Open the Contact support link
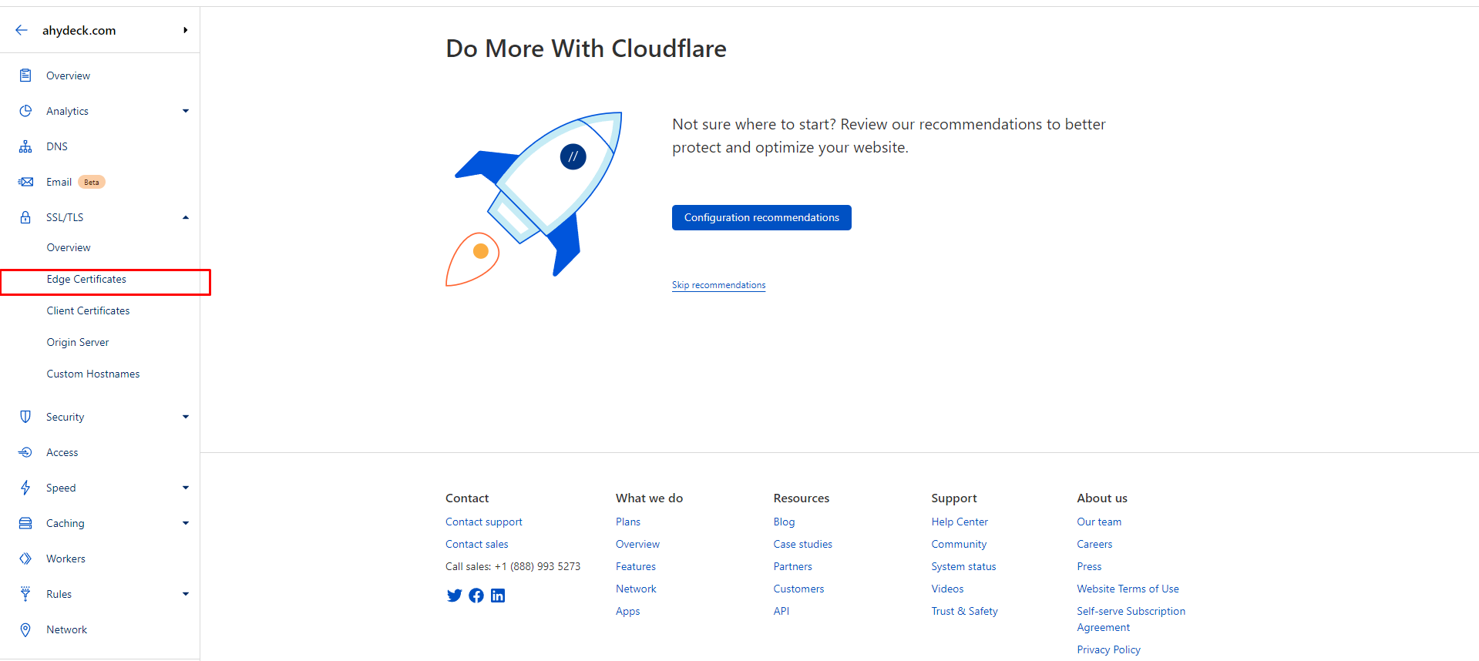Viewport: 1479px width, 661px height. pyautogui.click(x=484, y=522)
